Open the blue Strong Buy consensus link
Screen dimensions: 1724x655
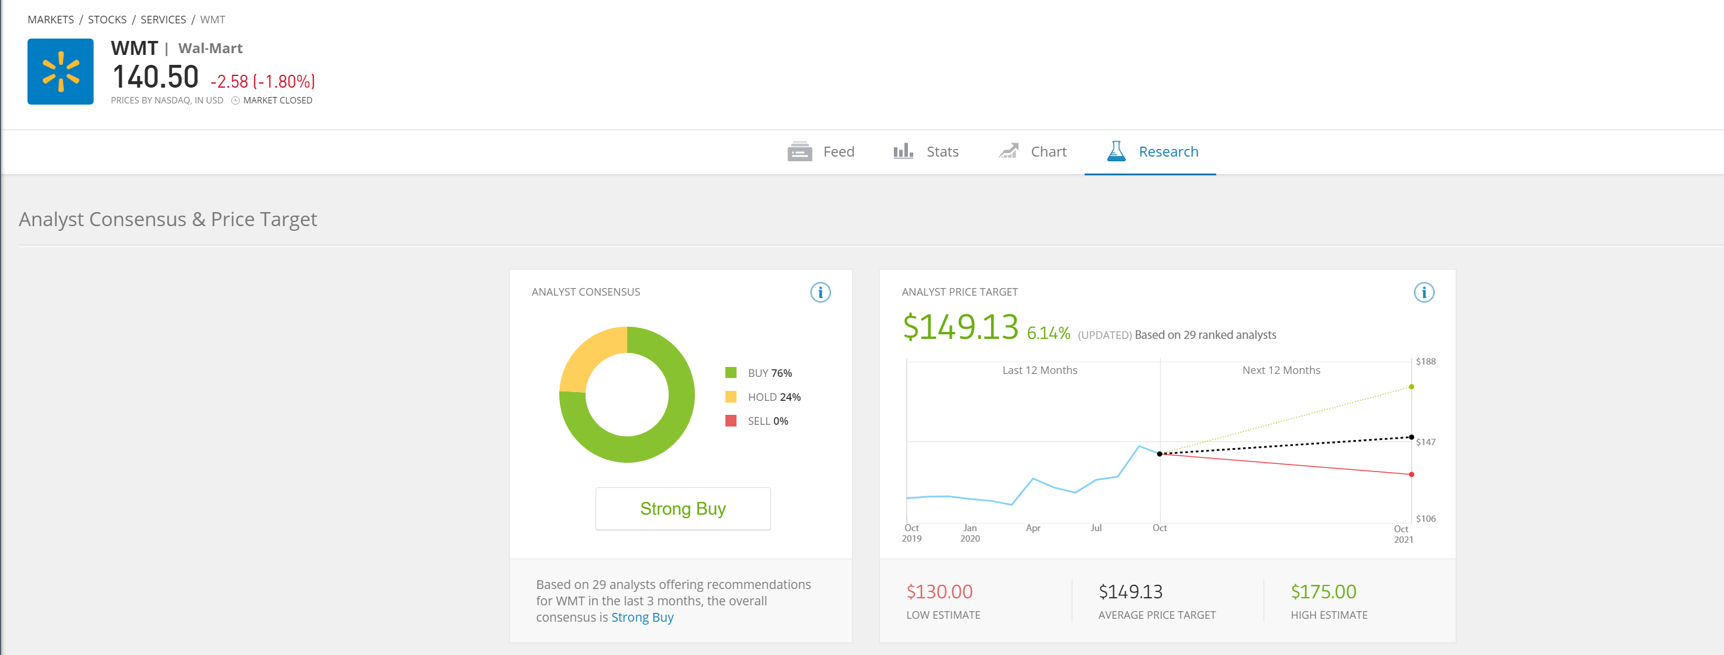pos(642,617)
